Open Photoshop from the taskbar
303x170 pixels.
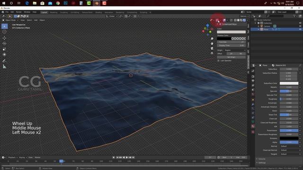tap(65, 3)
